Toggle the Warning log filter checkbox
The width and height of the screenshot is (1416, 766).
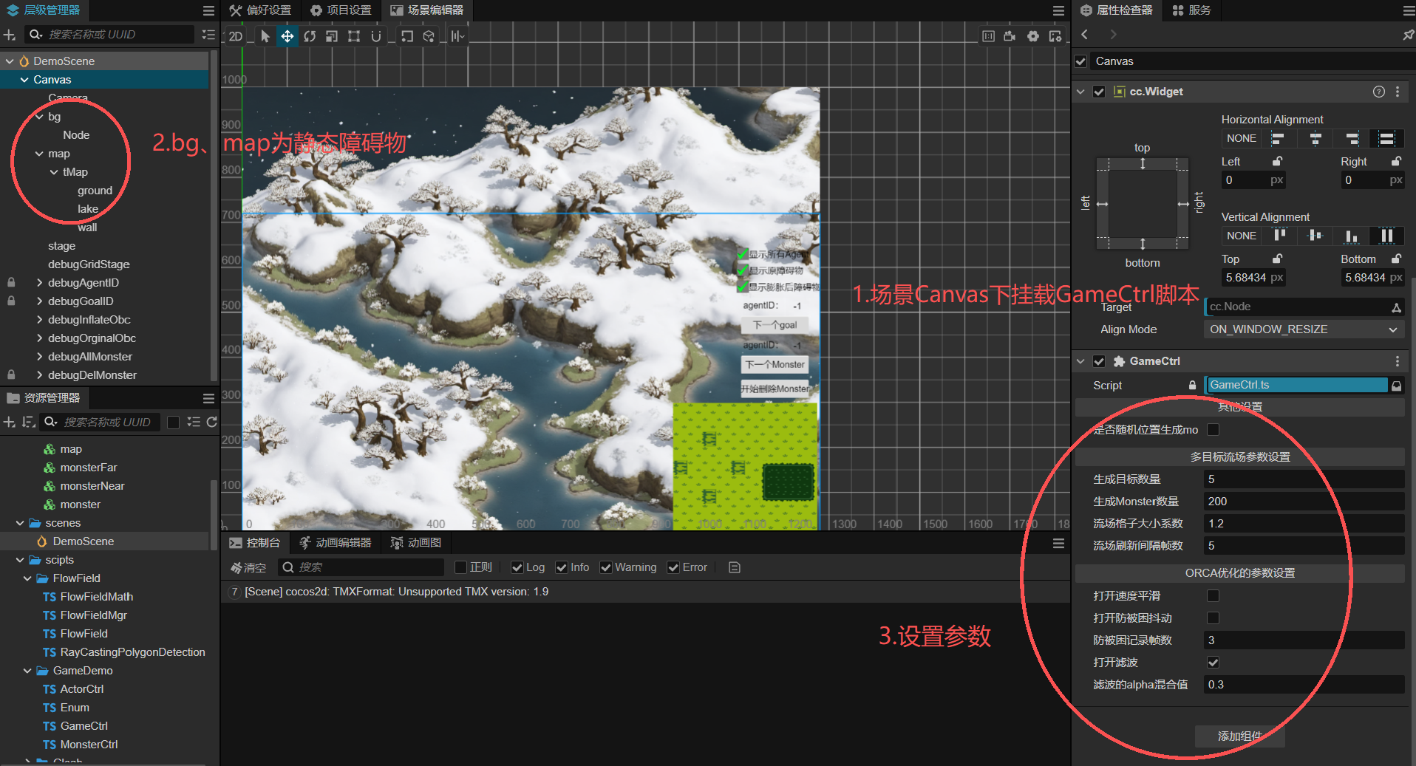click(x=606, y=567)
